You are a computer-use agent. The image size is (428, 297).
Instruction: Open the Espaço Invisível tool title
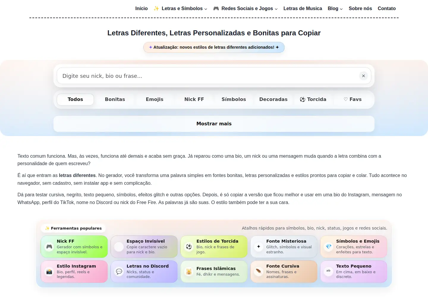coord(146,241)
